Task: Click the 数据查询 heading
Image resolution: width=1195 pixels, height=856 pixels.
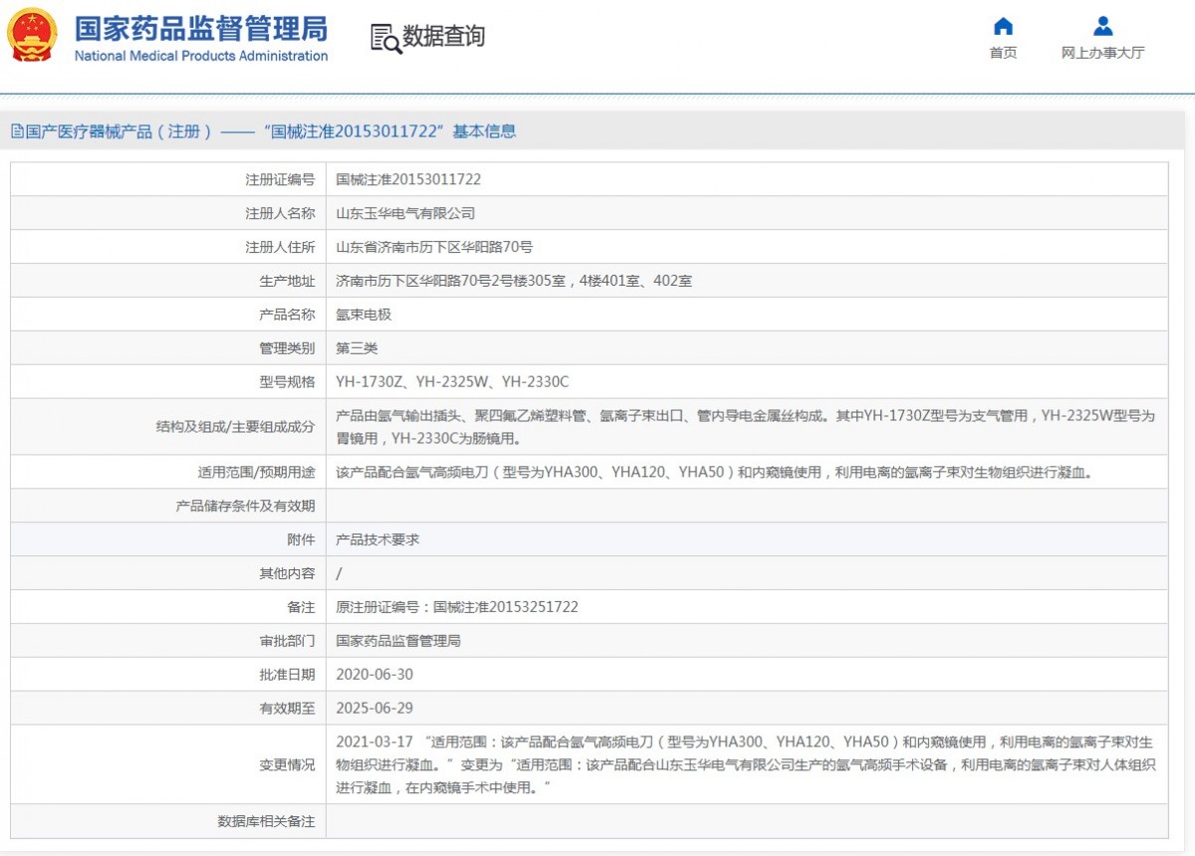Action: click(443, 37)
